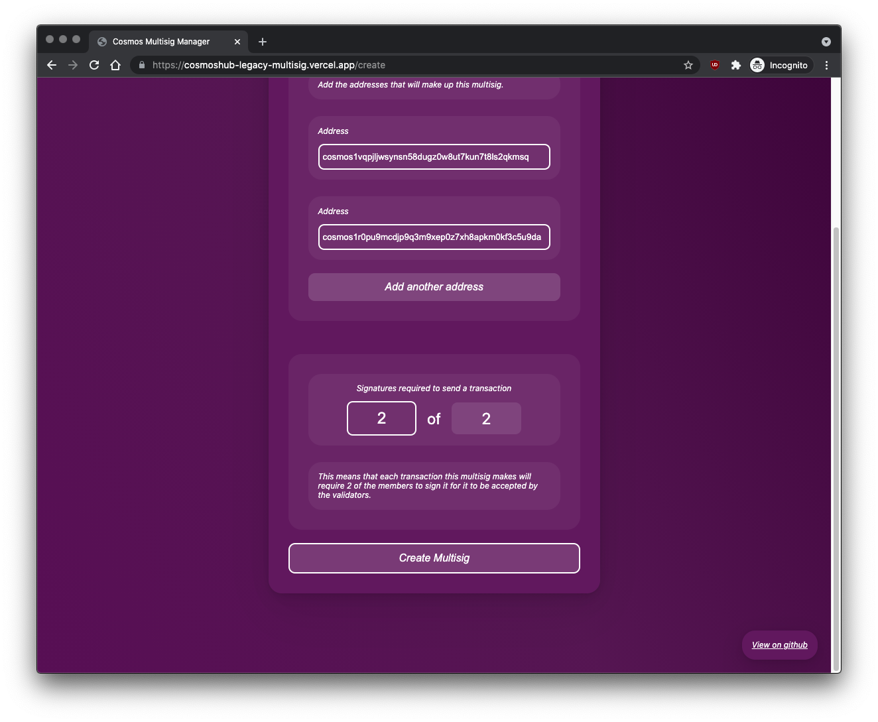Screen dimensions: 878x722
Task: Click the tab strip dropdown chevron
Action: (x=826, y=41)
